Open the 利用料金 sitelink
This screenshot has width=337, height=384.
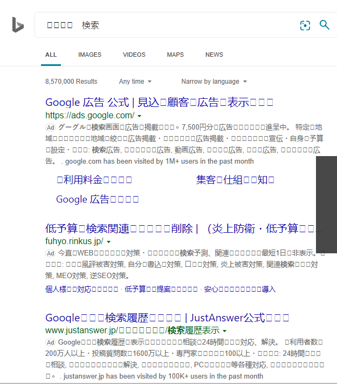click(94, 180)
